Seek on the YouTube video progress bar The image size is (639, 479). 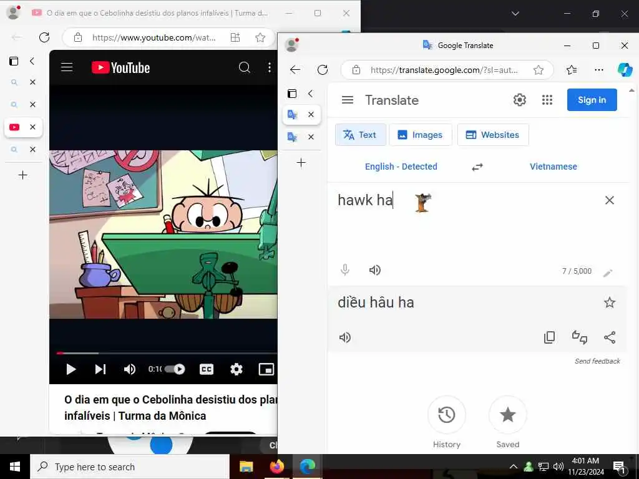167,353
